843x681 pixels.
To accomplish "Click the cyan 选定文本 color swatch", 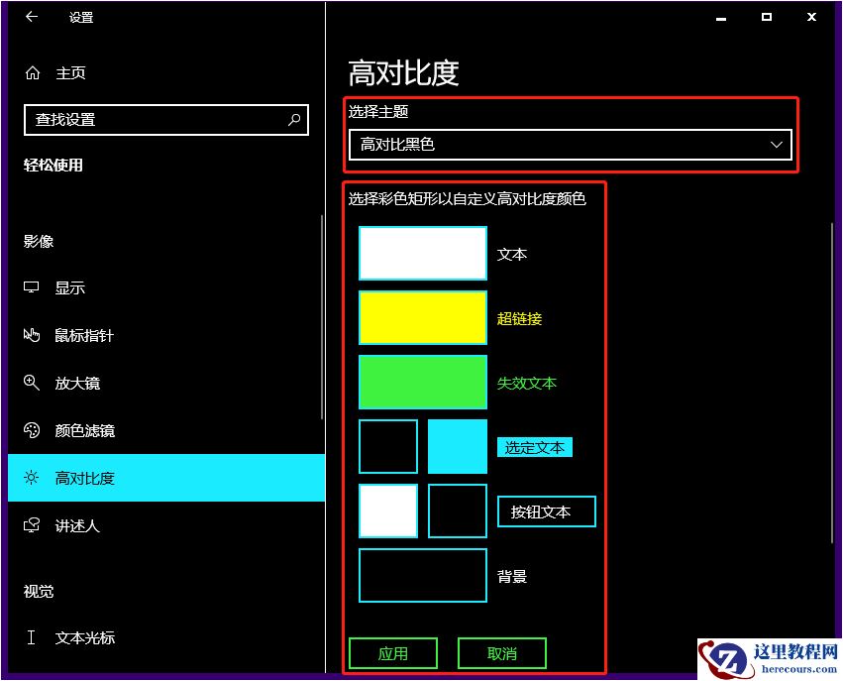I will tap(457, 446).
